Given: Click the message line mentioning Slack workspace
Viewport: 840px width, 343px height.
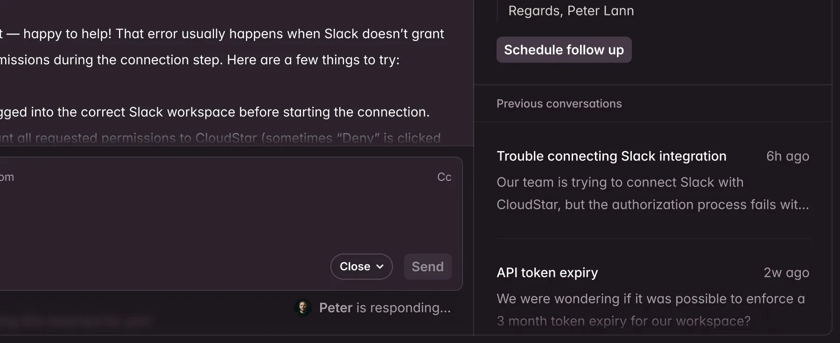Looking at the screenshot, I should [x=215, y=112].
